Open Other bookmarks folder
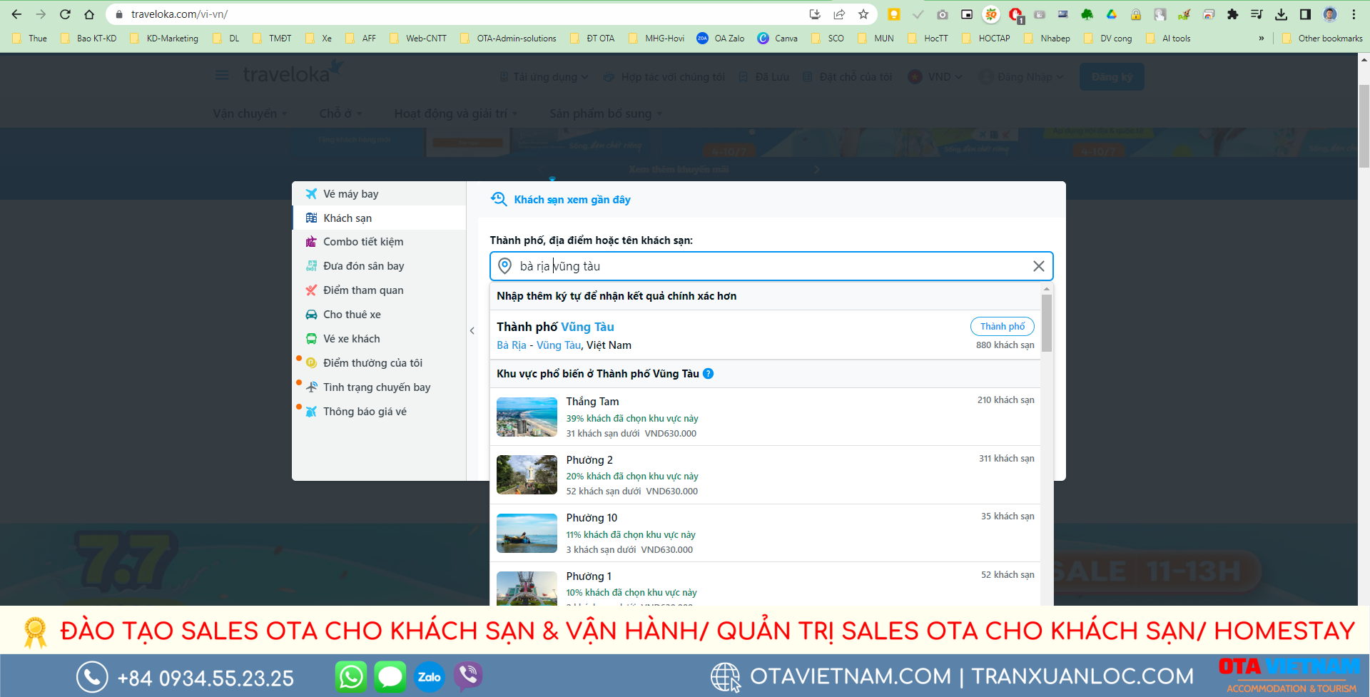Viewport: 1370px width, 697px height. click(x=1322, y=39)
